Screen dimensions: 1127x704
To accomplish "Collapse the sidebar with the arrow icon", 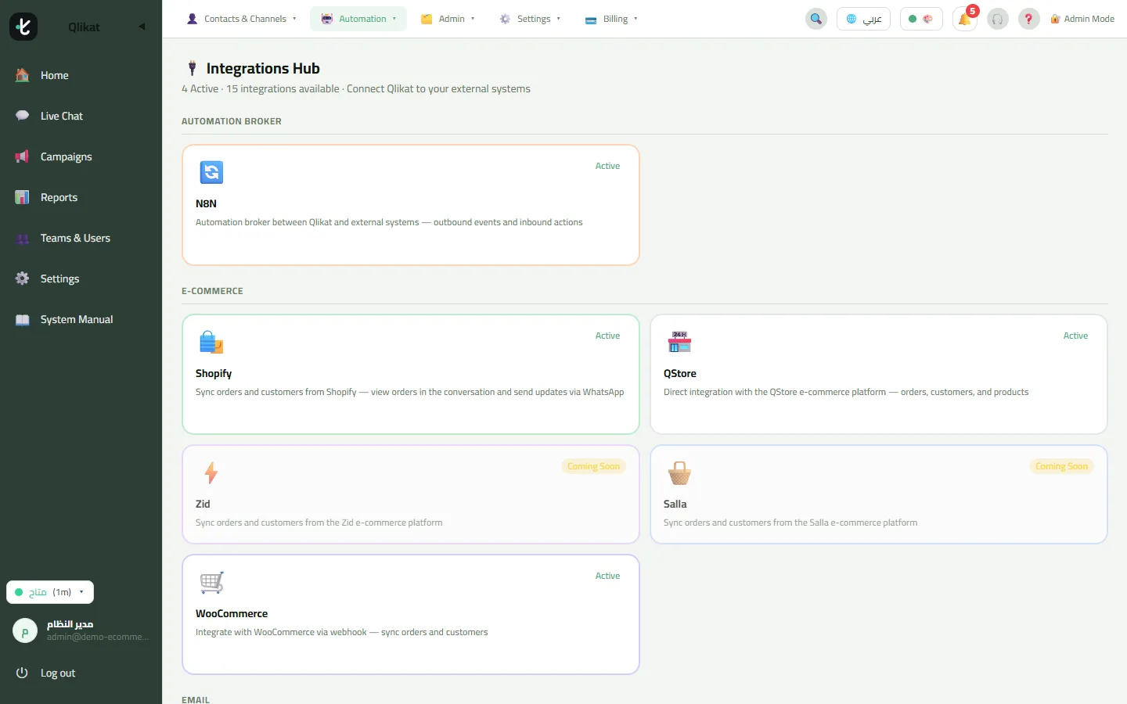I will pyautogui.click(x=142, y=27).
